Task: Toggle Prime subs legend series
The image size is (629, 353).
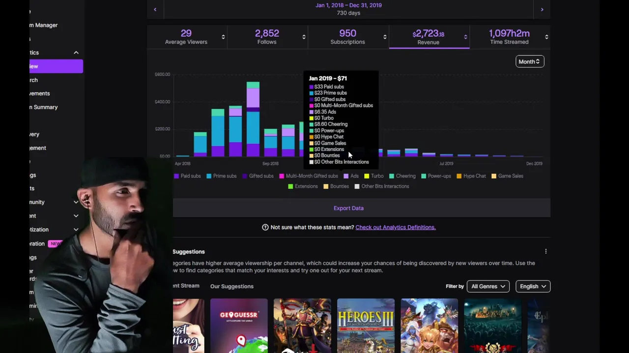Action: click(222, 176)
